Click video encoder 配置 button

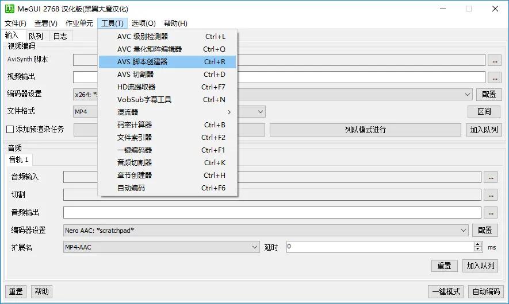(489, 95)
